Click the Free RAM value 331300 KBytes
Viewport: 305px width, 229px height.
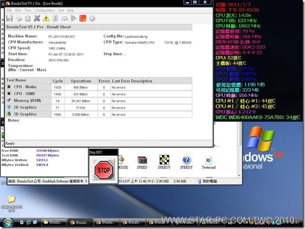tap(47, 151)
